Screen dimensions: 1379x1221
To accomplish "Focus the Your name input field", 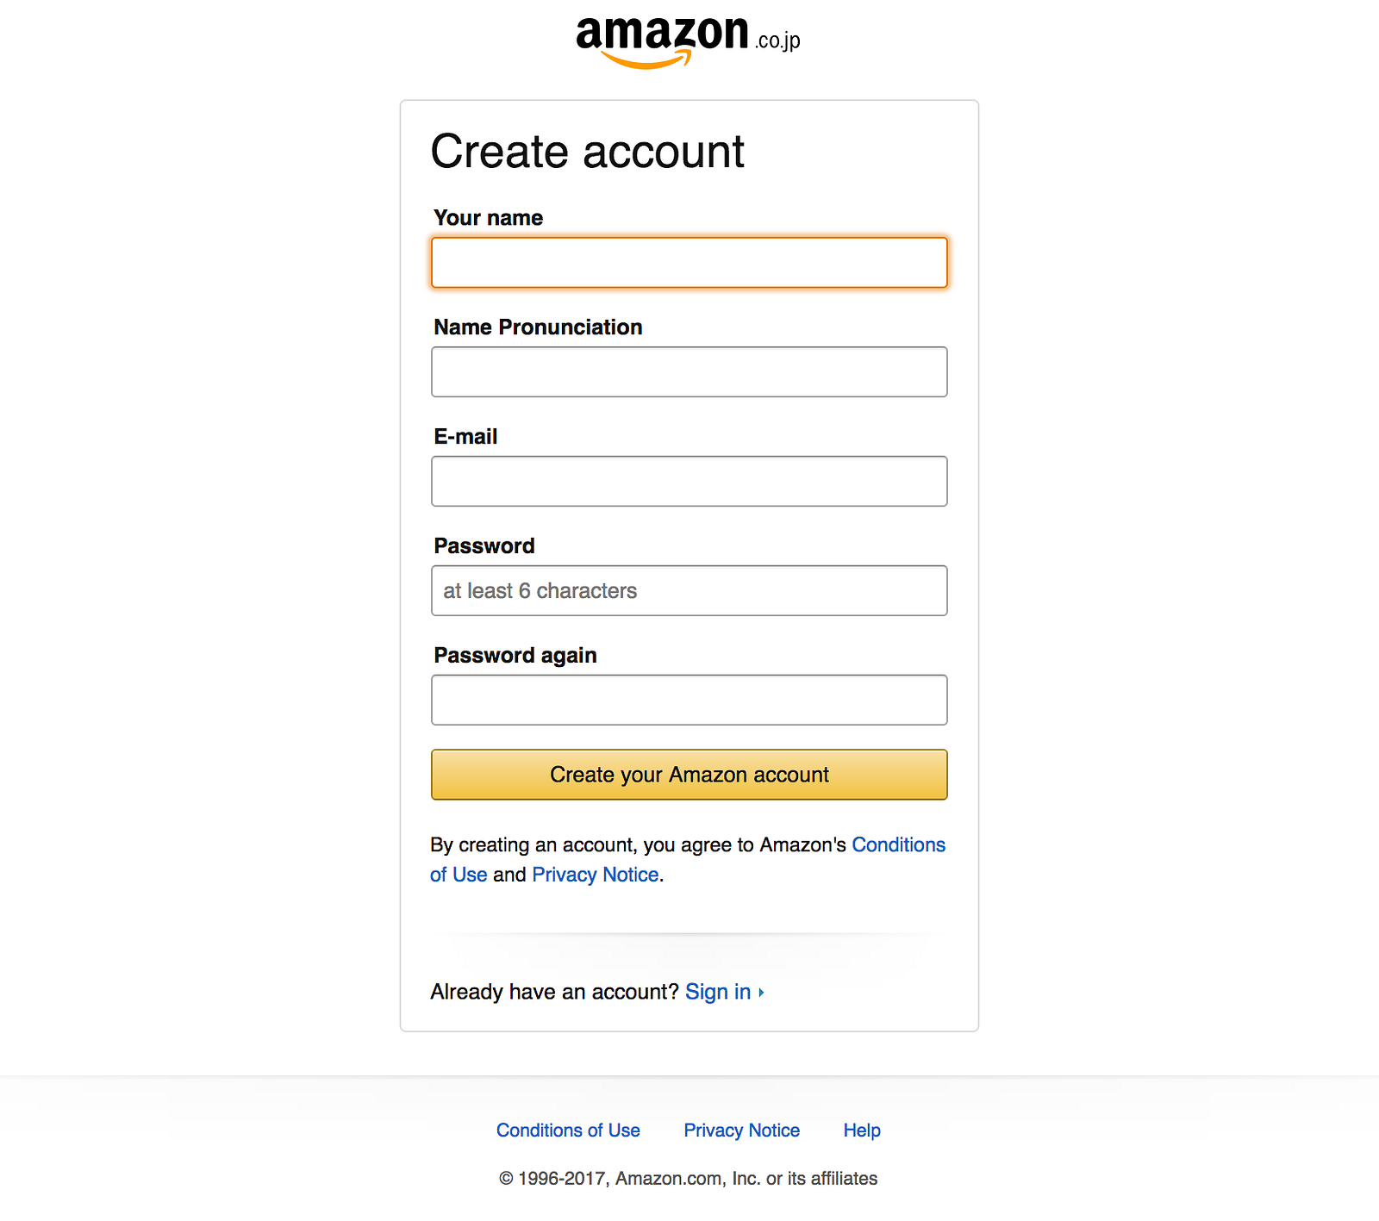I will [x=689, y=263].
